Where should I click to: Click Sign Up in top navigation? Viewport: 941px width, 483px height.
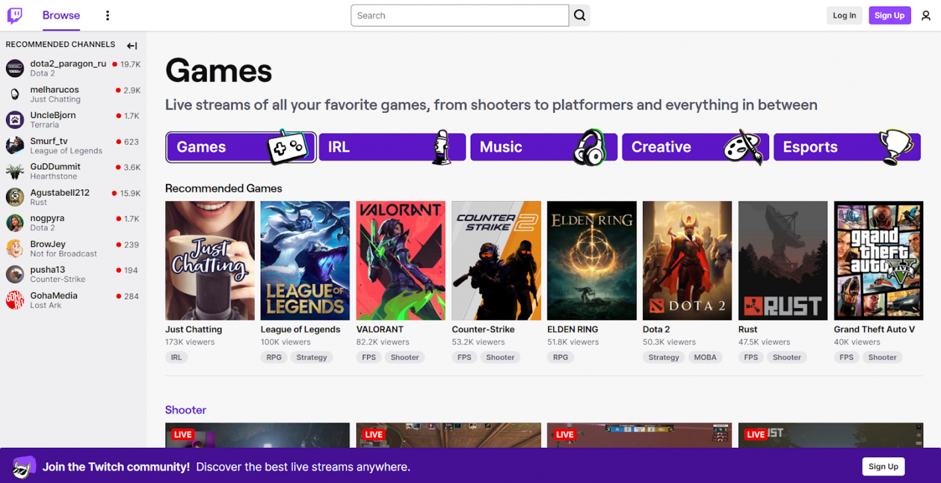[889, 15]
